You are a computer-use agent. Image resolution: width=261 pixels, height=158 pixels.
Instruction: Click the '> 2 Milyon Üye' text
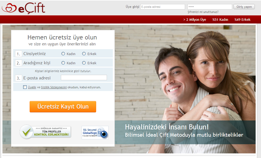click(194, 20)
